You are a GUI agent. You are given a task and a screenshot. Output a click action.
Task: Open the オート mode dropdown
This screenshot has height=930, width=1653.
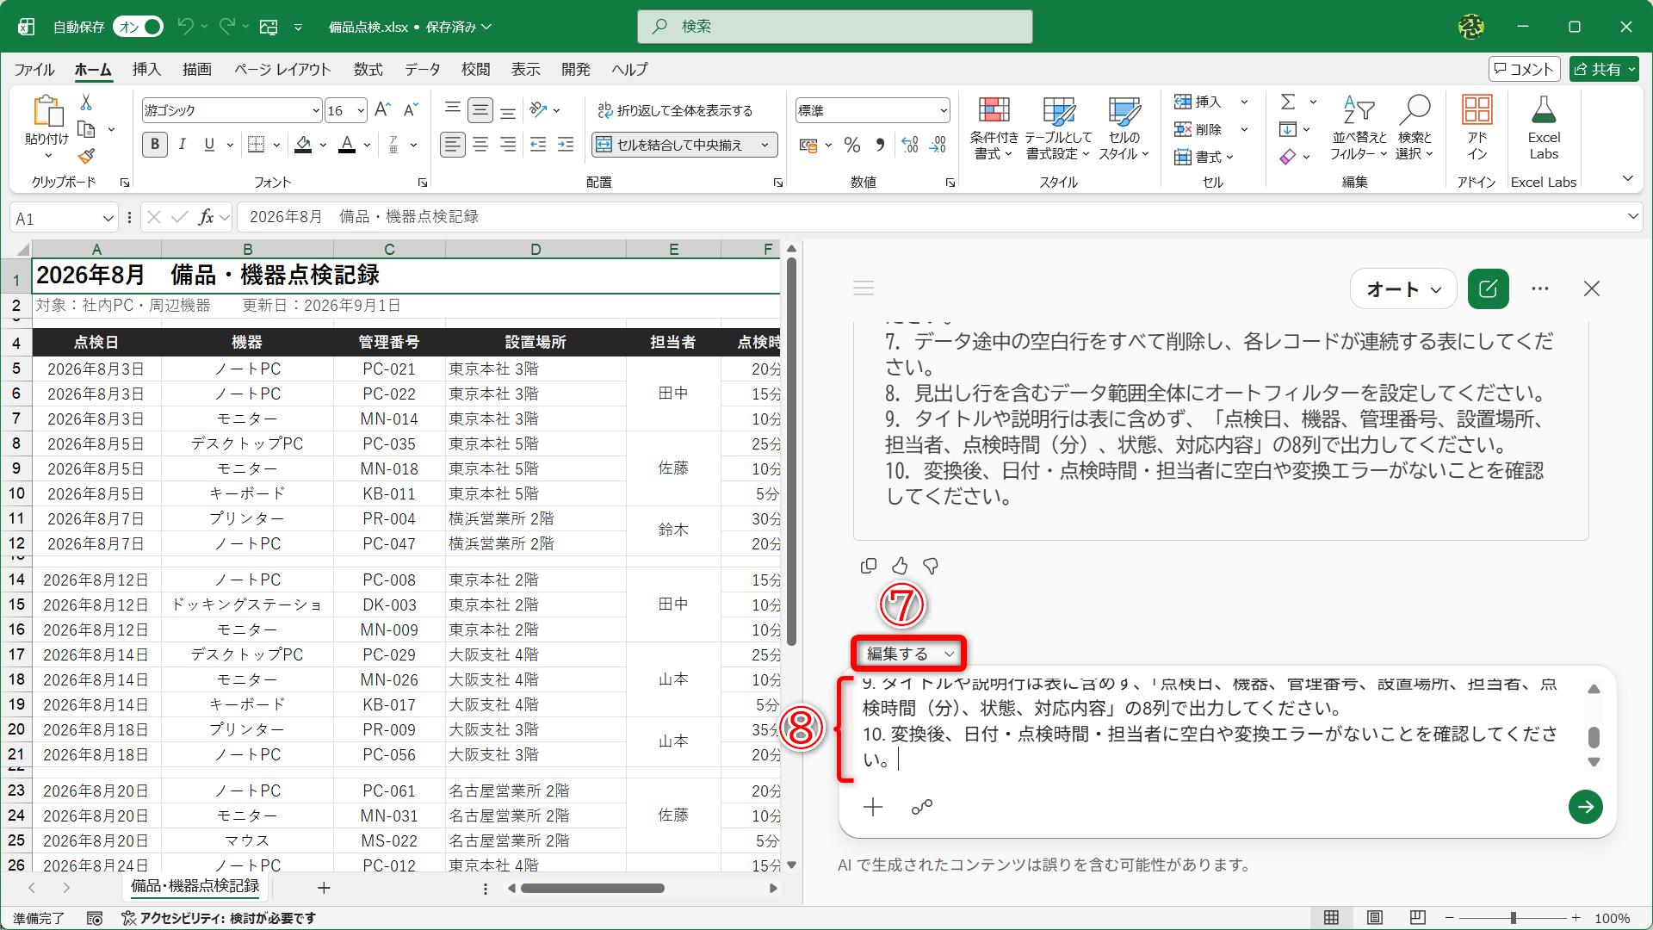pos(1403,289)
